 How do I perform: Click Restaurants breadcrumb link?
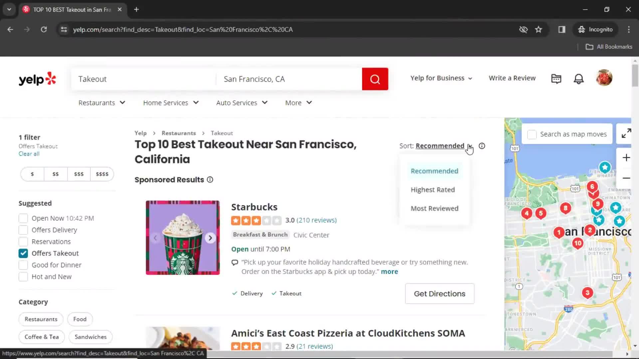179,133
